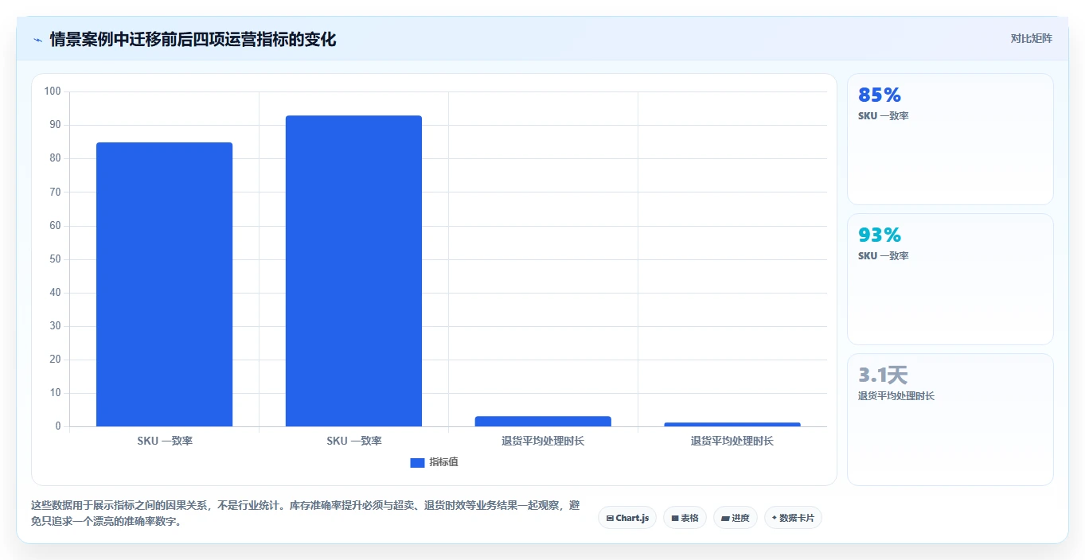Open the 85% SKU 一致率 card
The image size is (1085, 560).
[x=950, y=139]
